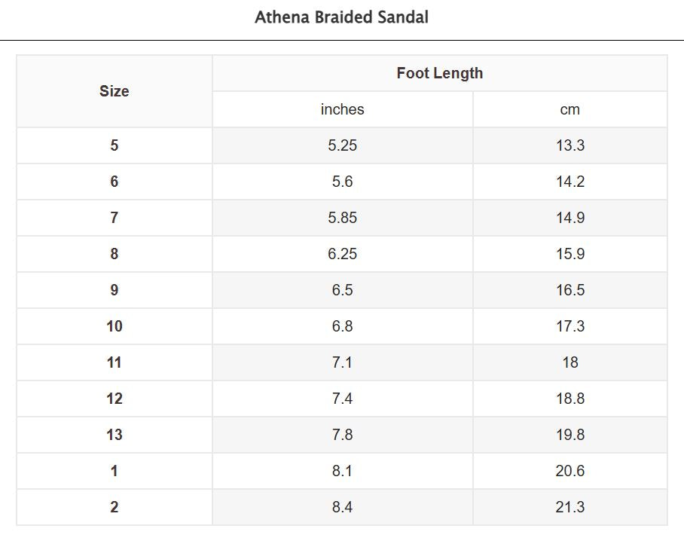Click the inches subheader cell
Image resolution: width=684 pixels, height=541 pixels.
pos(342,109)
